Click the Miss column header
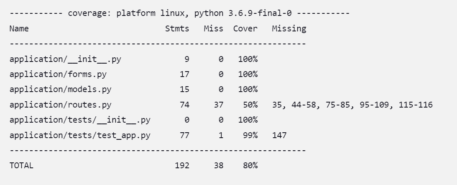The width and height of the screenshot is (457, 185). 214,28
